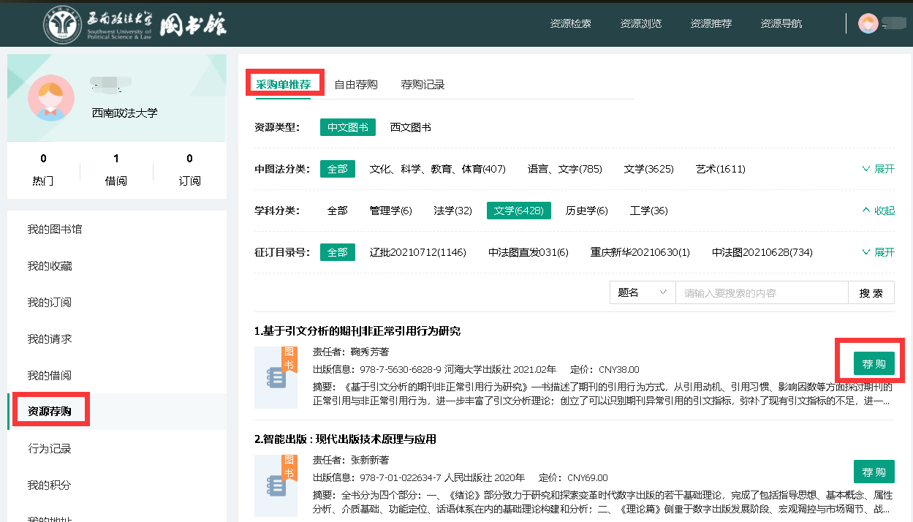Select 西文图书 resource type
This screenshot has width=913, height=522.
pyautogui.click(x=410, y=127)
